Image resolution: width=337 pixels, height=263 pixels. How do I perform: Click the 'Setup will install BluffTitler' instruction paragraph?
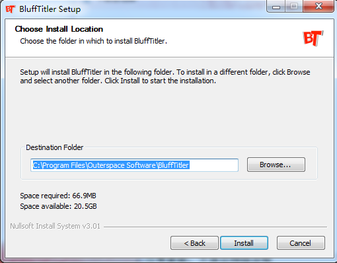pos(165,77)
